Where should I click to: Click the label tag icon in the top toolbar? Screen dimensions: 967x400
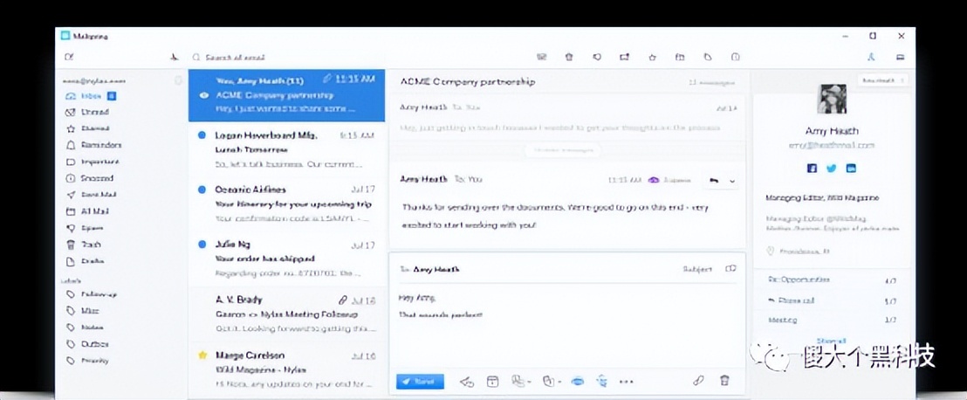tap(708, 57)
